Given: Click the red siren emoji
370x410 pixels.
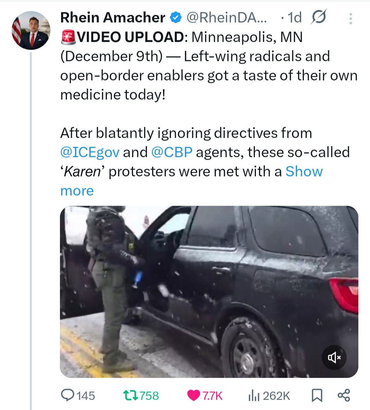Looking at the screenshot, I should tap(68, 37).
